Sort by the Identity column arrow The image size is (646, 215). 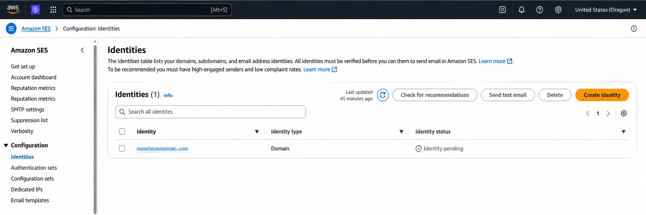point(257,132)
